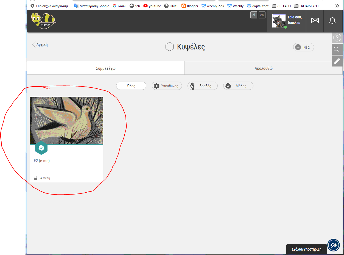This screenshot has width=344, height=255.
Task: Open the Πιο συχνά αναγνωσμένα bookmark
Action: (x=50, y=6)
